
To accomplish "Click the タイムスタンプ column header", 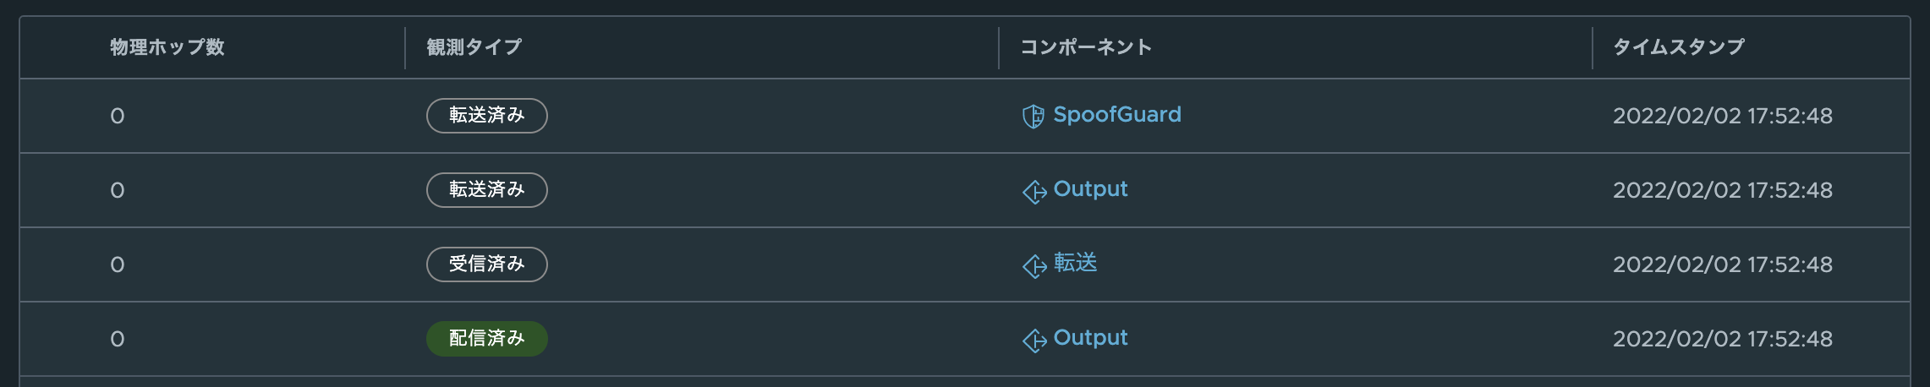I will coord(1678,47).
